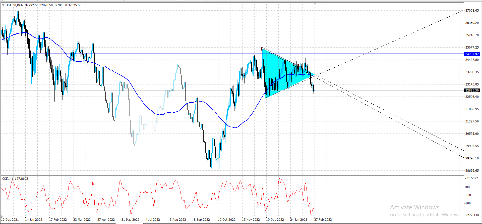Viewport: 482px width, 224px height.
Task: Click the 12 Oct 2022 date label
Action: (x=227, y=220)
